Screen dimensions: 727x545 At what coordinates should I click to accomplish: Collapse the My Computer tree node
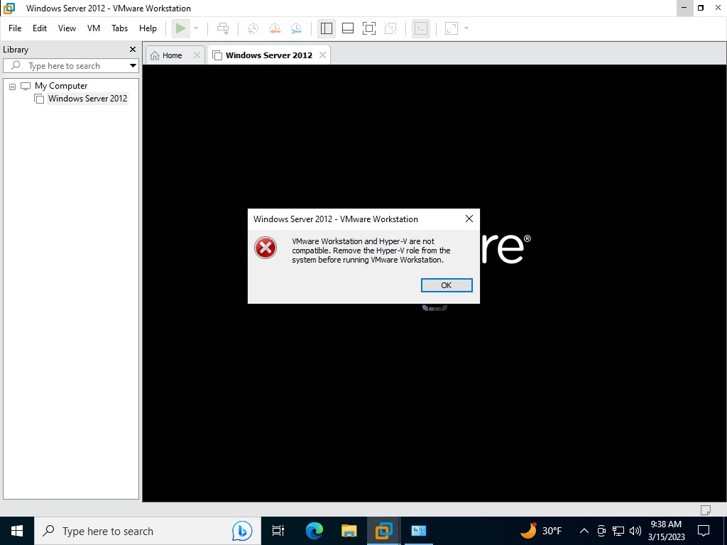click(11, 85)
